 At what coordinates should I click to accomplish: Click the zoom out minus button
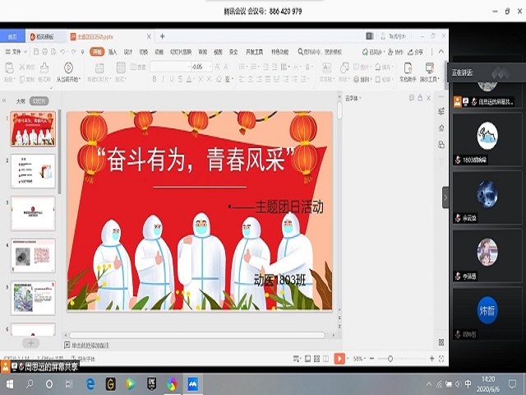[x=371, y=359]
